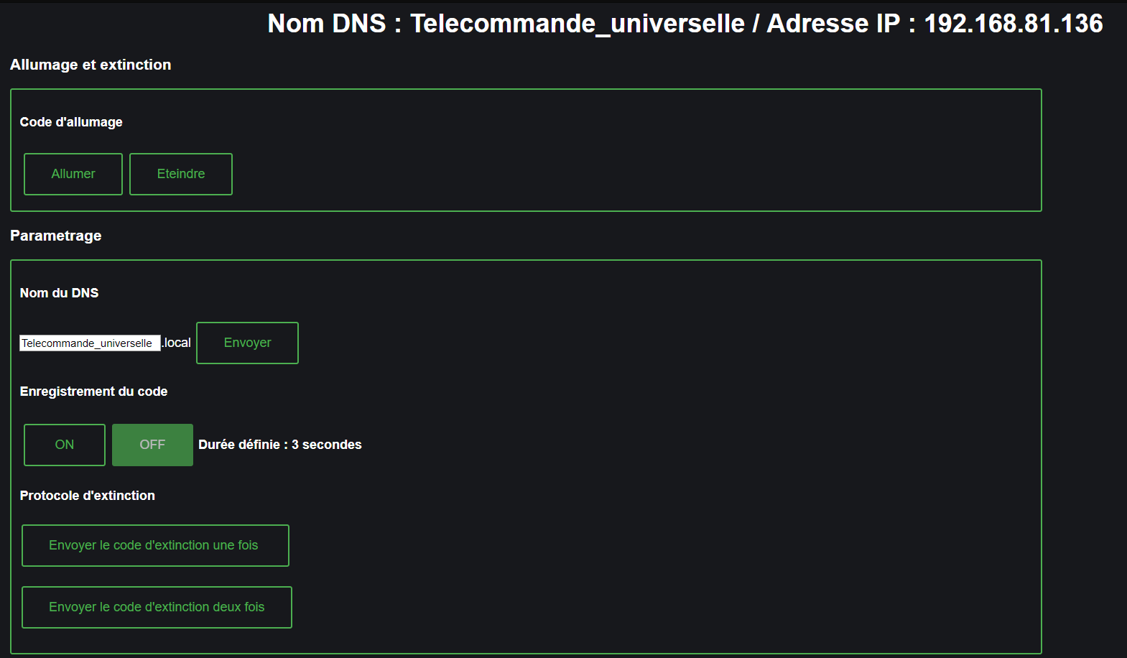Image resolution: width=1127 pixels, height=658 pixels.
Task: Click 'Envoyer le code d'extinction deux fois'
Action: click(157, 607)
